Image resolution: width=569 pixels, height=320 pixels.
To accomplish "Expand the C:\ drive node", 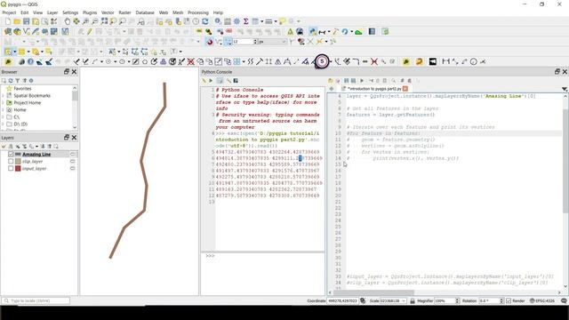I will click(x=4, y=117).
